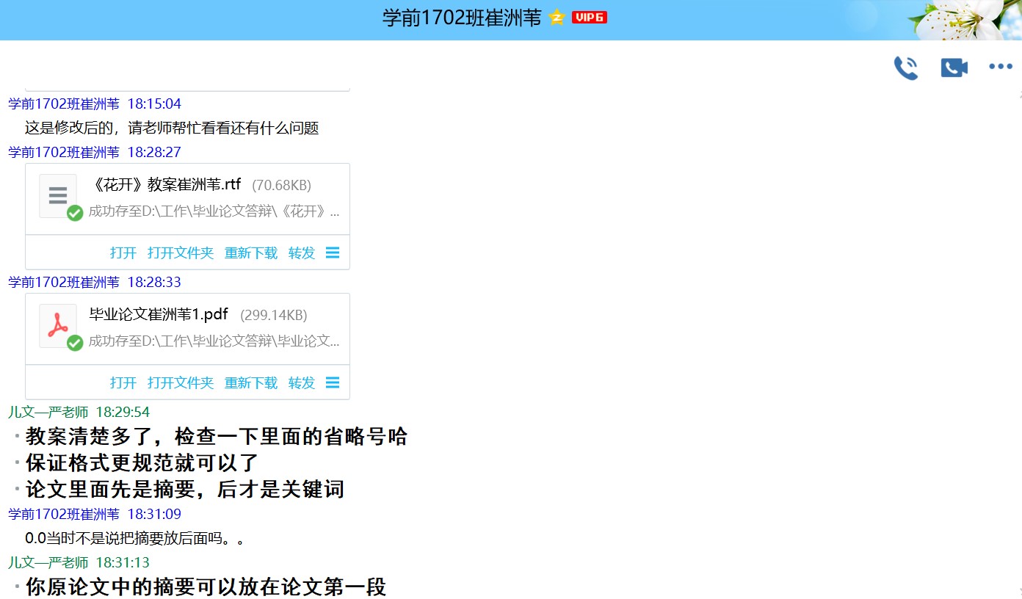The image size is (1022, 599).
Task: Expand the hamburger menu for the RTF file
Action: pyautogui.click(x=333, y=253)
